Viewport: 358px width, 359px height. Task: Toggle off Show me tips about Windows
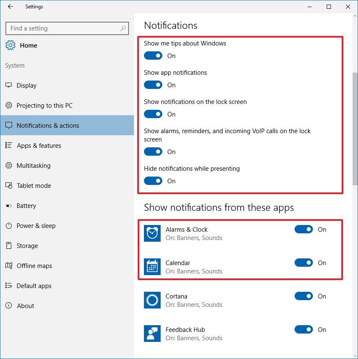click(153, 56)
